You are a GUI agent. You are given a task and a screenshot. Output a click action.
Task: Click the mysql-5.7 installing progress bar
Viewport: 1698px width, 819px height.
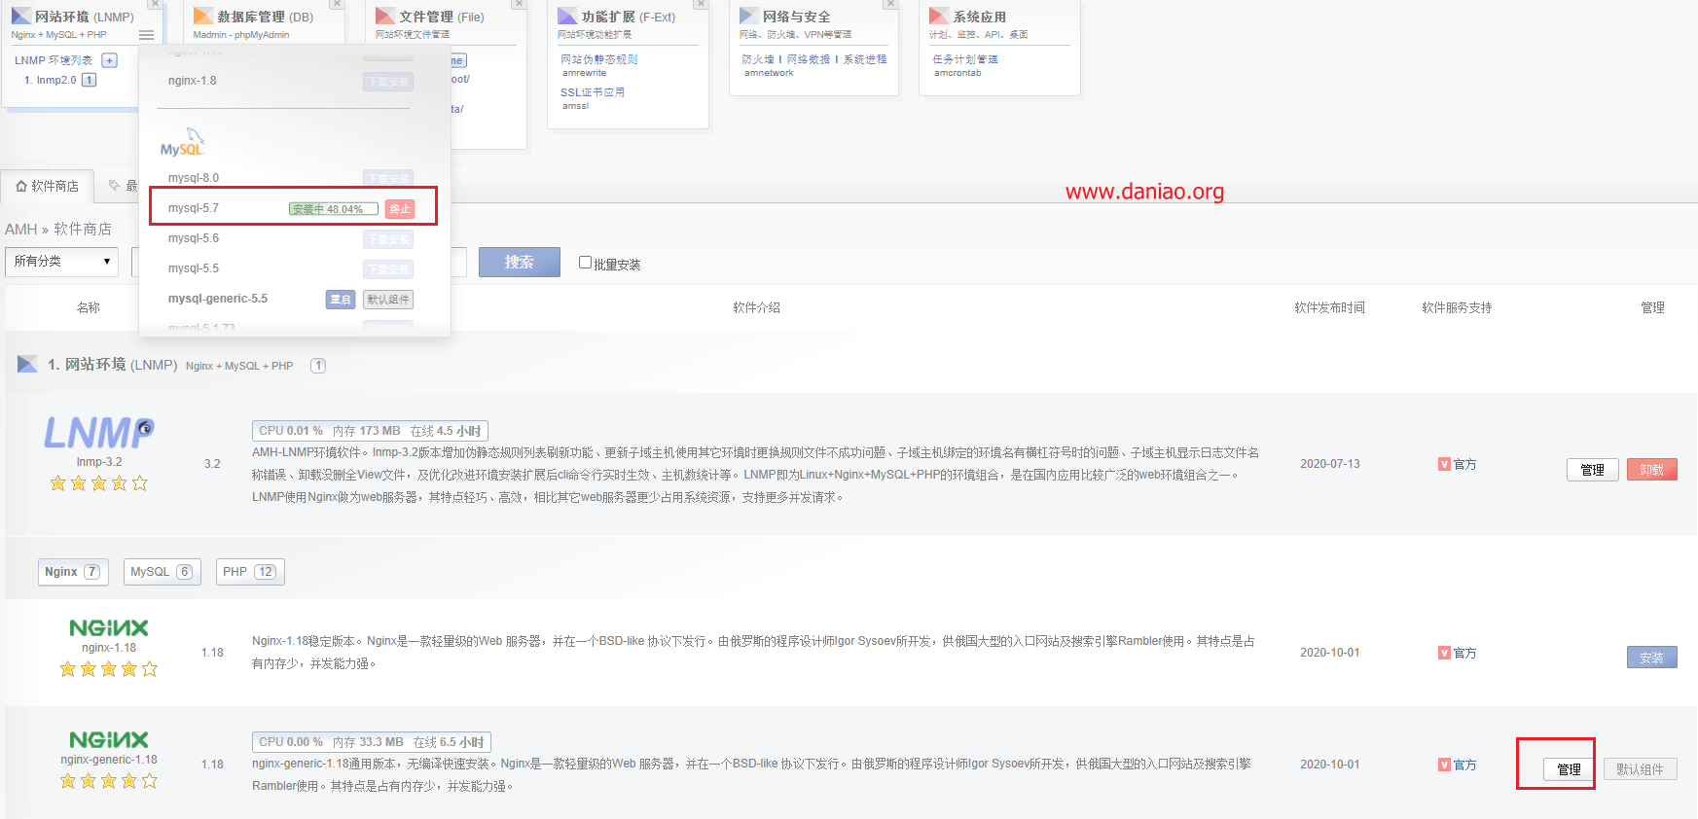coord(334,209)
